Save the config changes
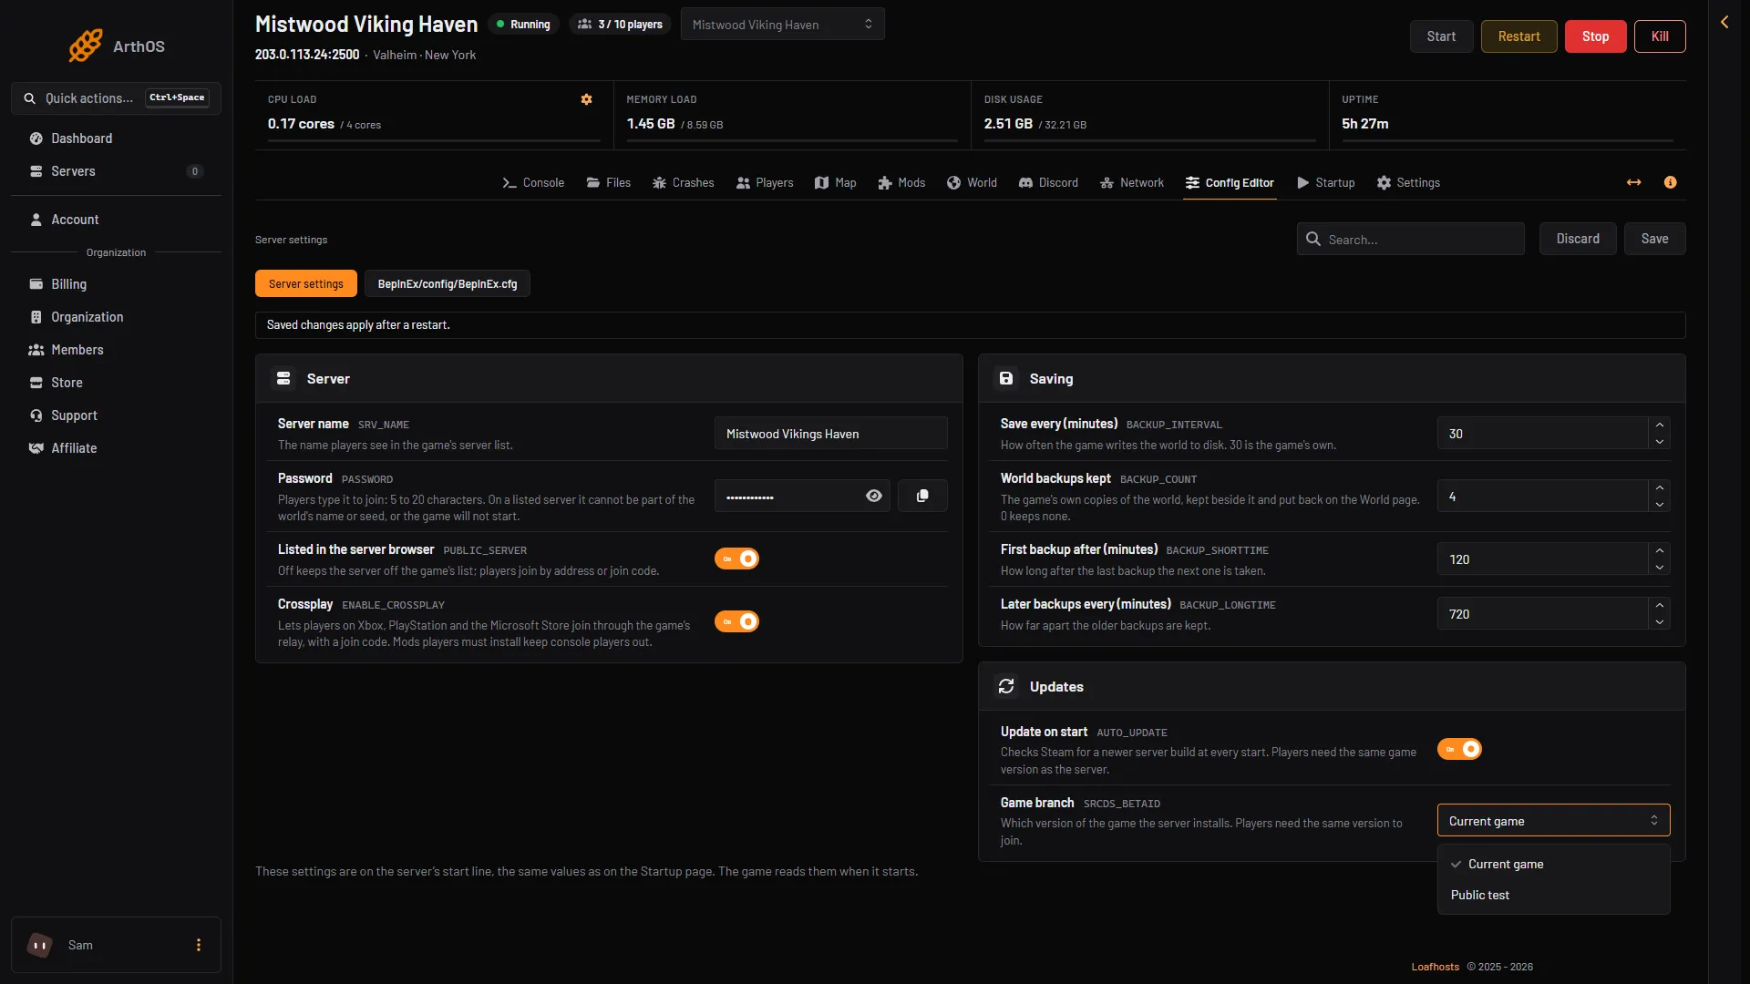This screenshot has width=1750, height=984. point(1654,239)
